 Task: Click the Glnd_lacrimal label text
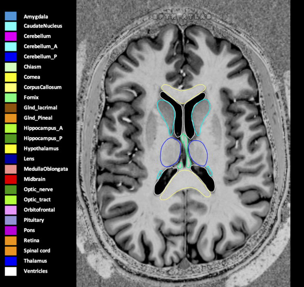(40, 108)
